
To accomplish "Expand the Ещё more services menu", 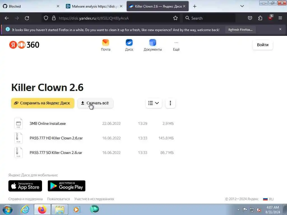I will [x=176, y=46].
